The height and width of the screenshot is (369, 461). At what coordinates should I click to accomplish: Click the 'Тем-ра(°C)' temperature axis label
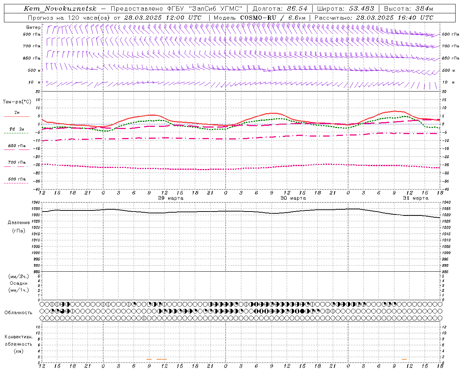click(17, 102)
